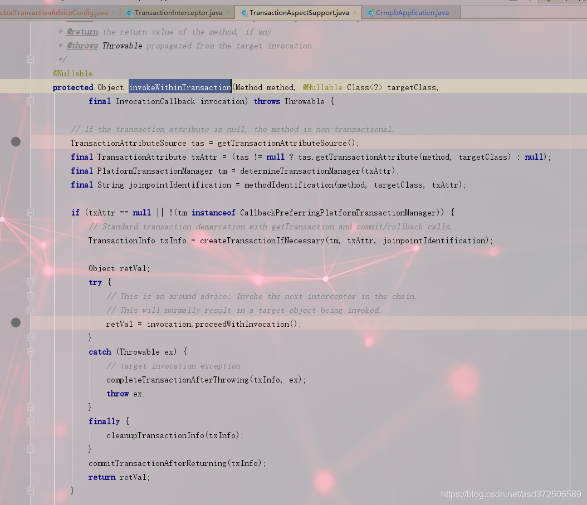Close the CrmpbApplication.java tab
587x505 pixels.
[454, 13]
